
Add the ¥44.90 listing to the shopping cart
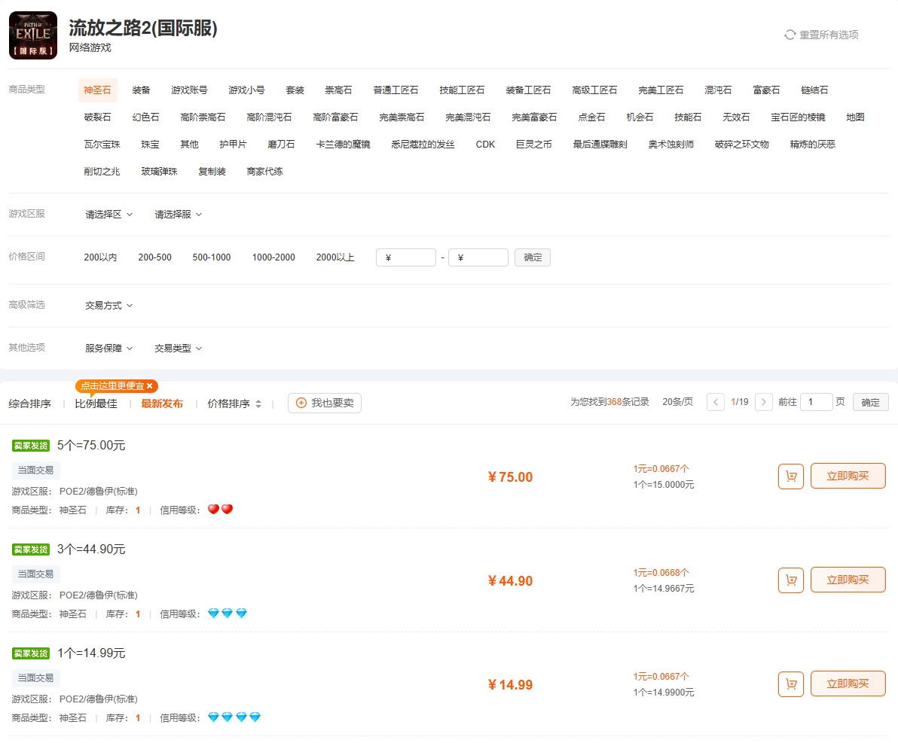coord(790,580)
